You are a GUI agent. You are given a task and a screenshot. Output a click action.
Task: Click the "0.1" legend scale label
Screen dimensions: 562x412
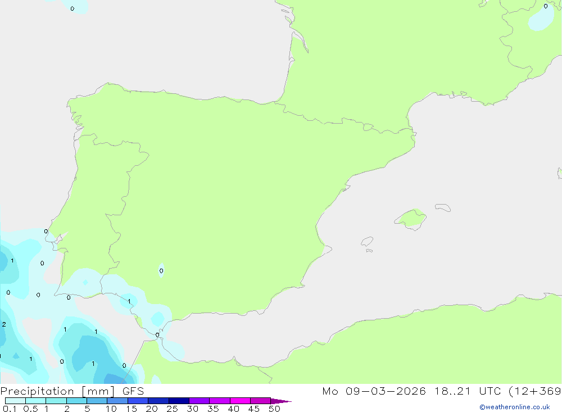click(x=10, y=409)
